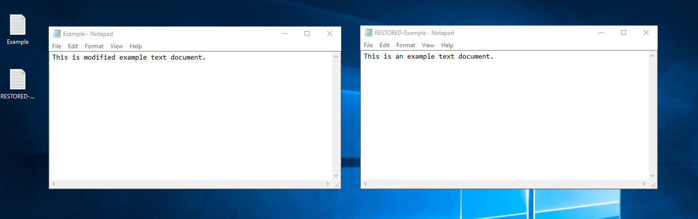Click Notepad icon in Example title bar
The height and width of the screenshot is (219, 698).
57,34
